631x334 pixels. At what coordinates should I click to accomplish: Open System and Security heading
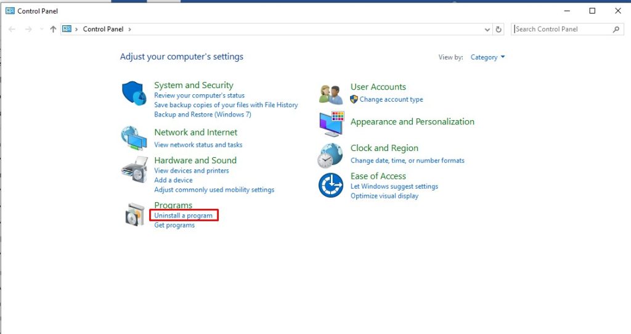click(x=193, y=85)
